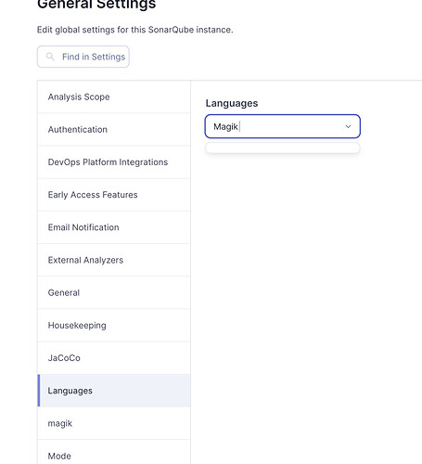Open the magik settings category
Viewport: 422px width, 464px height.
point(114,423)
